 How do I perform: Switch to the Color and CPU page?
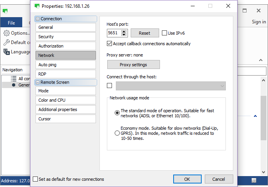pyautogui.click(x=65, y=100)
